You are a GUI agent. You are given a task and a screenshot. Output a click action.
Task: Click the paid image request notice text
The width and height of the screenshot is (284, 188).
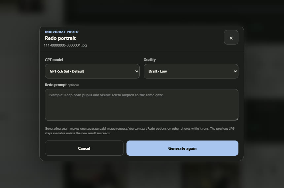point(140,131)
